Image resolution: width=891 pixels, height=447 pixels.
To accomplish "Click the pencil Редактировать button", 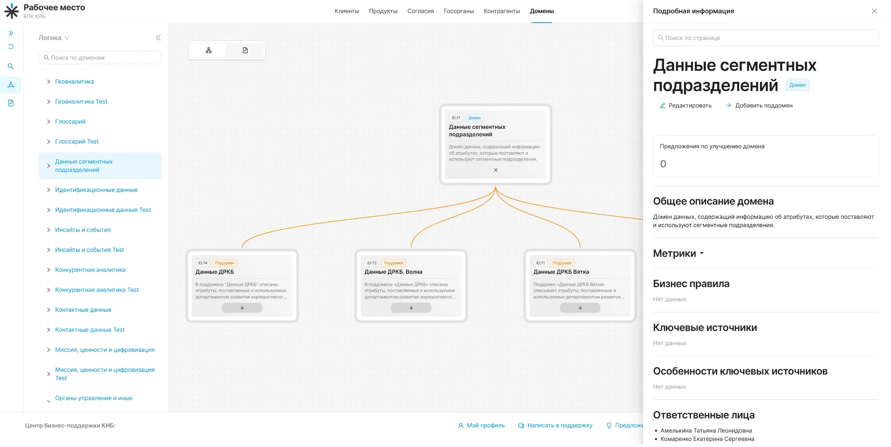I will (686, 106).
